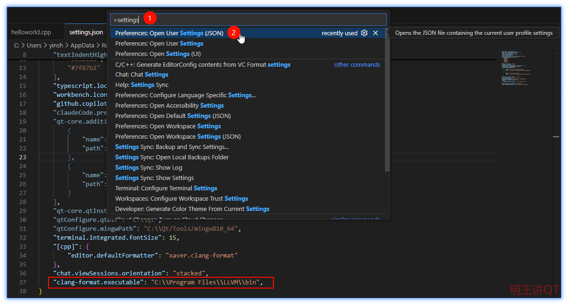Remove the command from recently used with X
Screen dimensions: 568x305
(376, 33)
